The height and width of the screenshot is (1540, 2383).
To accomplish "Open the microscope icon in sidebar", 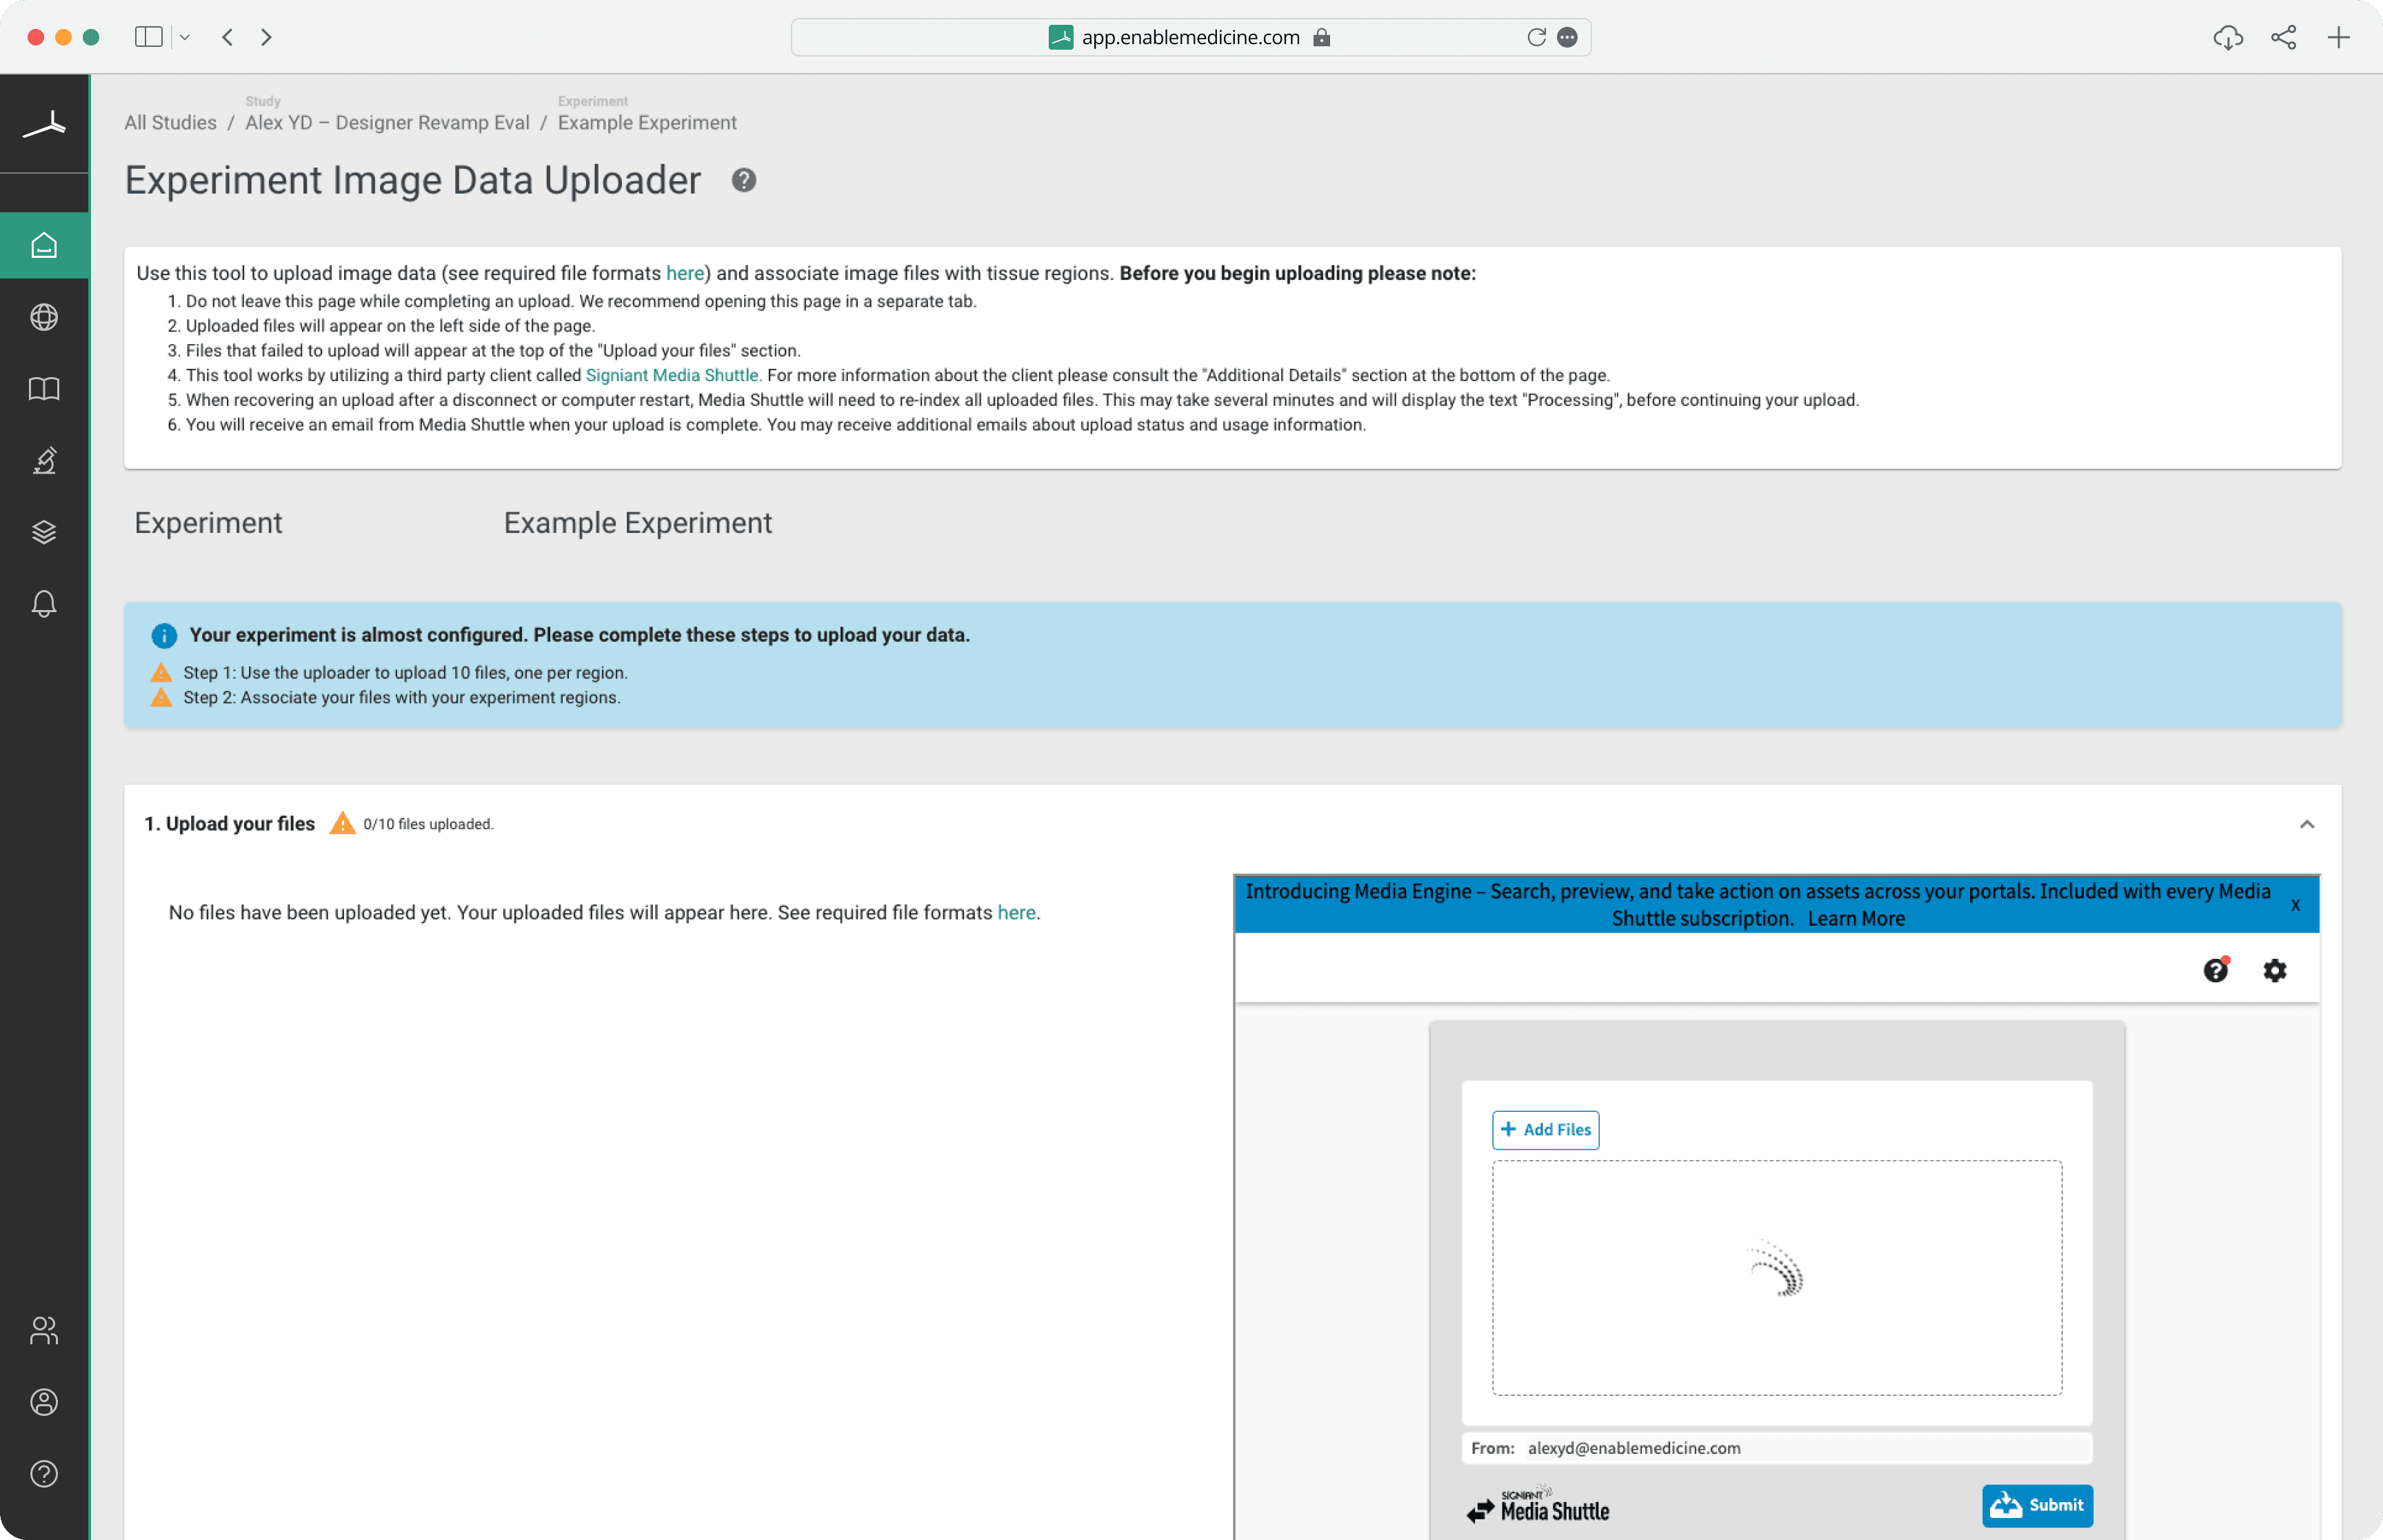I will [44, 460].
